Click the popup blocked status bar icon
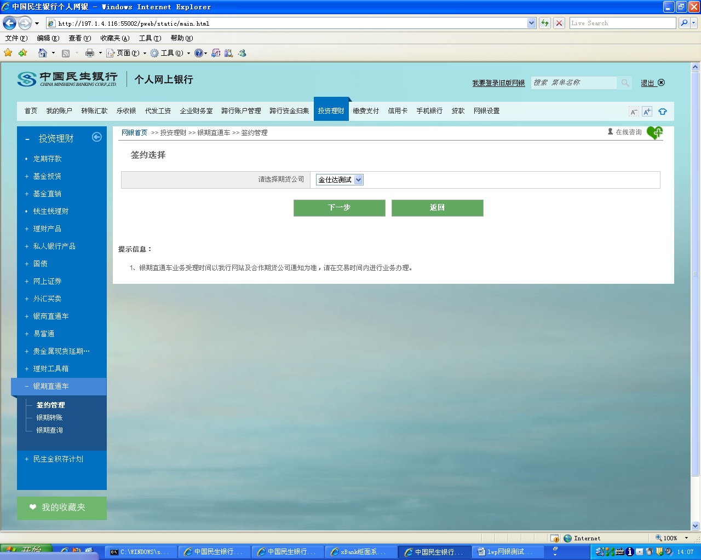This screenshot has height=560, width=701. pyautogui.click(x=555, y=538)
